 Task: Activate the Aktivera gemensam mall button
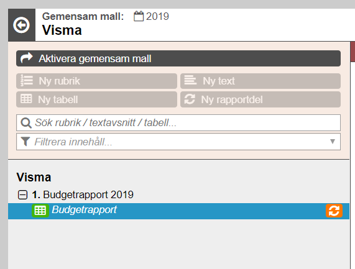coord(178,58)
